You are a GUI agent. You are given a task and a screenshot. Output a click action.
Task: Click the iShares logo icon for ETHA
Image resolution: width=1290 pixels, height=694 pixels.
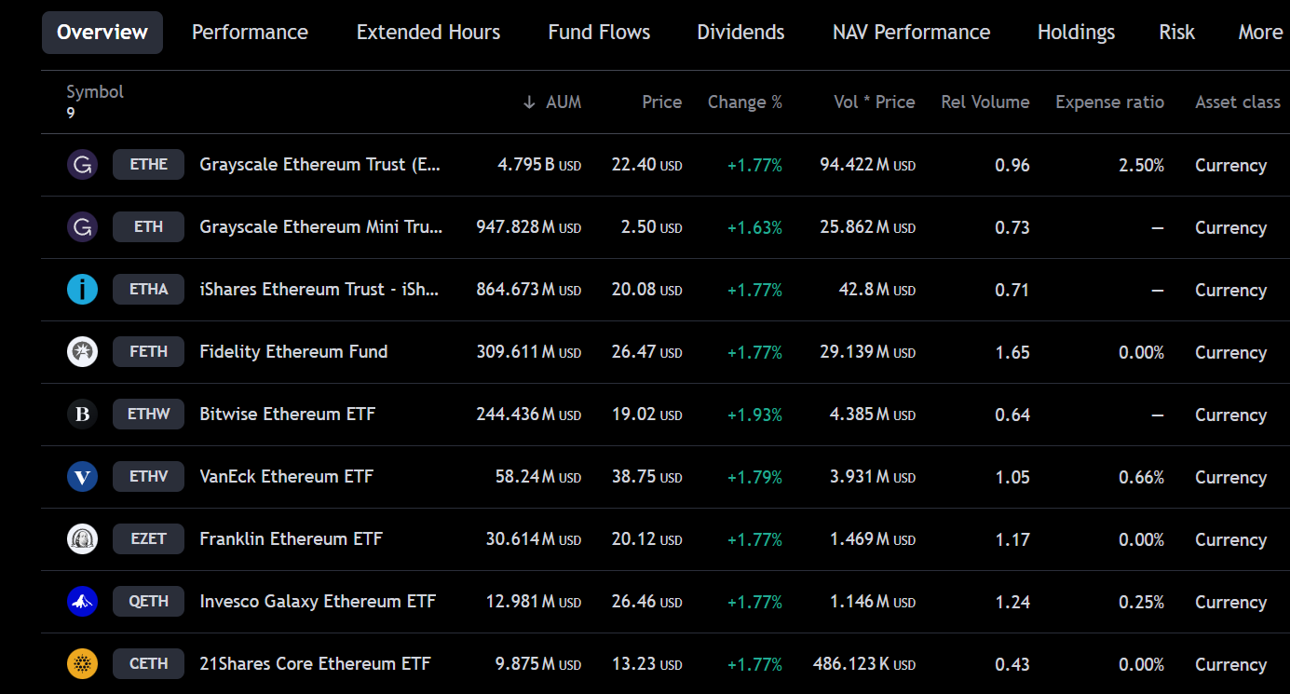tap(82, 290)
